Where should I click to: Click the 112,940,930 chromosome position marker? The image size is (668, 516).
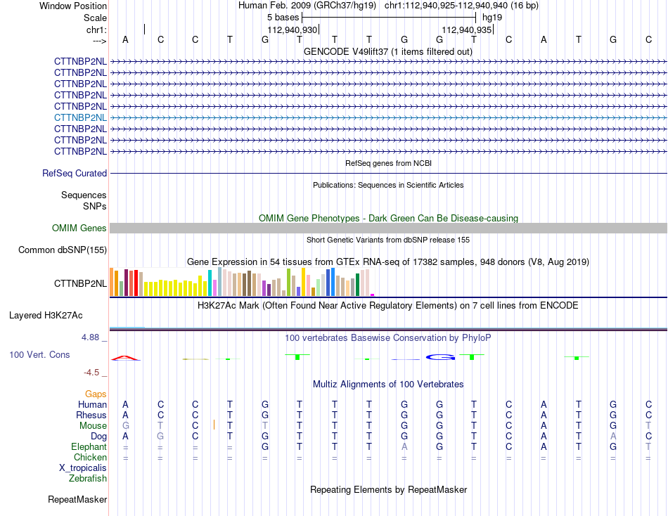[293, 30]
